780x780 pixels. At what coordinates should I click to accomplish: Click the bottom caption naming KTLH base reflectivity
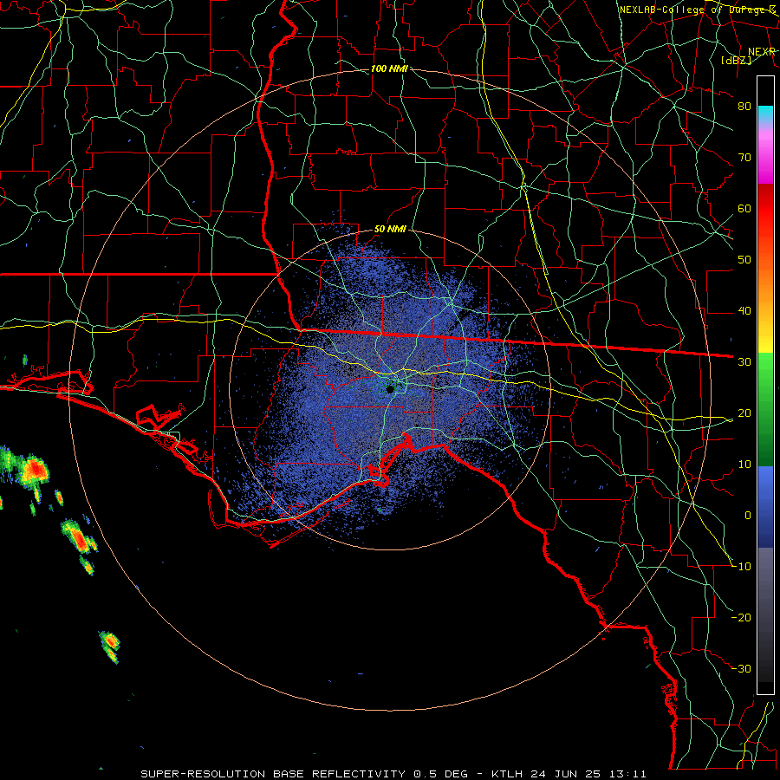pyautogui.click(x=393, y=774)
